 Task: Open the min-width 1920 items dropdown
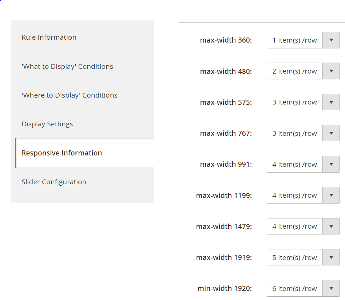point(303,289)
